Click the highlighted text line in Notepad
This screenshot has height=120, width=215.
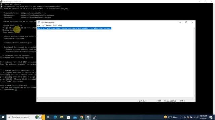pyautogui.click(x=74, y=28)
